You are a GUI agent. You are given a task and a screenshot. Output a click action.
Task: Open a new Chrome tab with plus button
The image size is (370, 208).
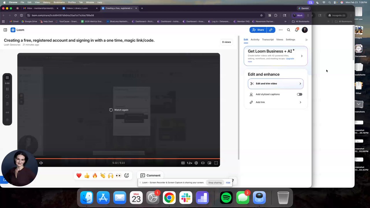142,8
